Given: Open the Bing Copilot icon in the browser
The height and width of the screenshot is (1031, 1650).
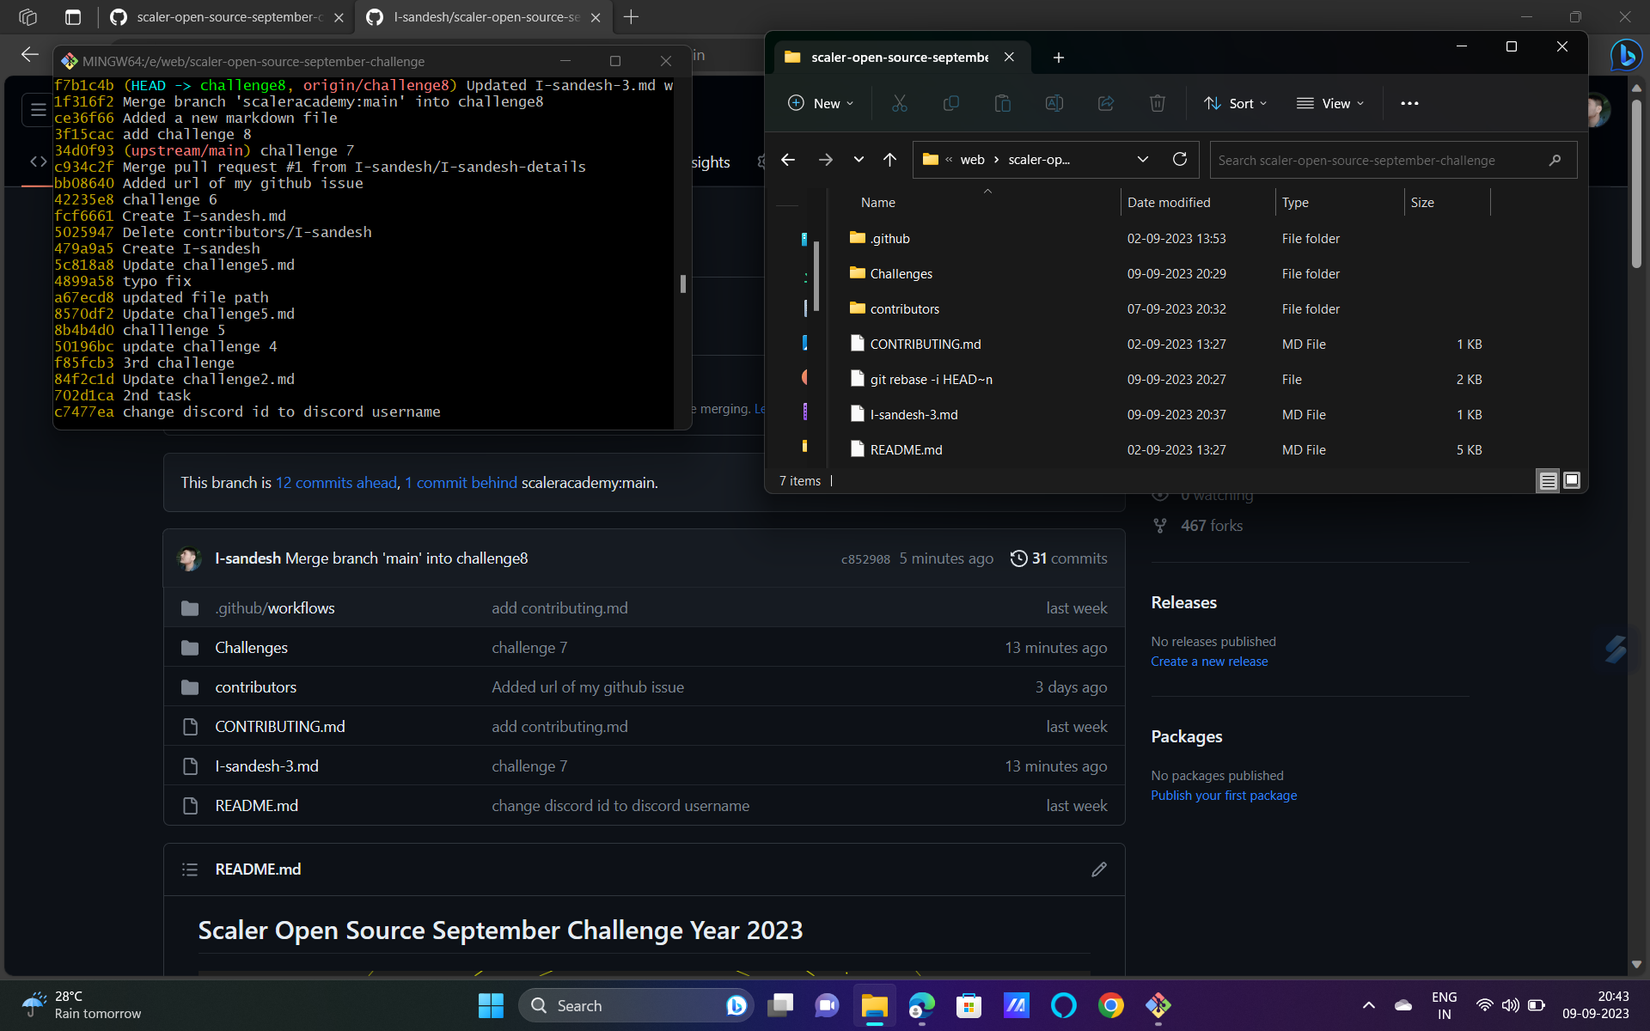Looking at the screenshot, I should pyautogui.click(x=1627, y=56).
